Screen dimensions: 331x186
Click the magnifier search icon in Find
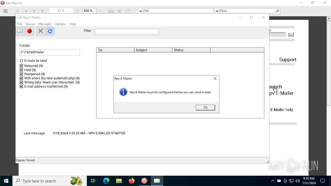point(277,11)
